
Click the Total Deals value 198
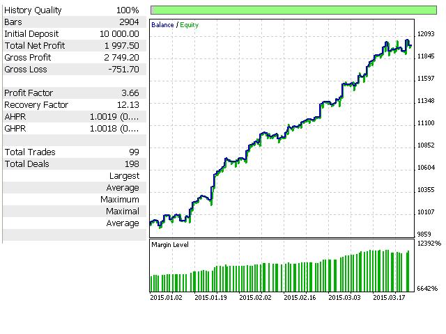pyautogui.click(x=131, y=164)
